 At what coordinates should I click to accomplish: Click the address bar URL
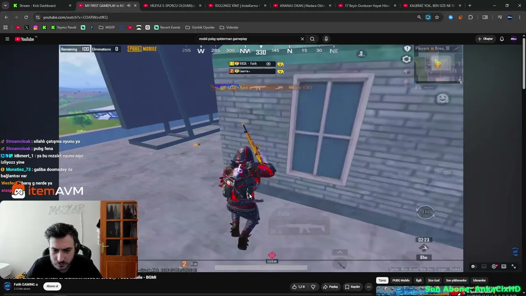(75, 17)
